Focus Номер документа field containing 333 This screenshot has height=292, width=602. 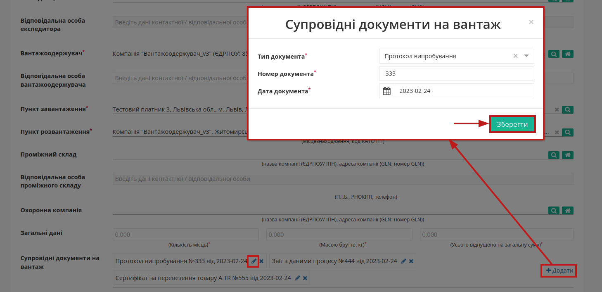[x=457, y=74]
